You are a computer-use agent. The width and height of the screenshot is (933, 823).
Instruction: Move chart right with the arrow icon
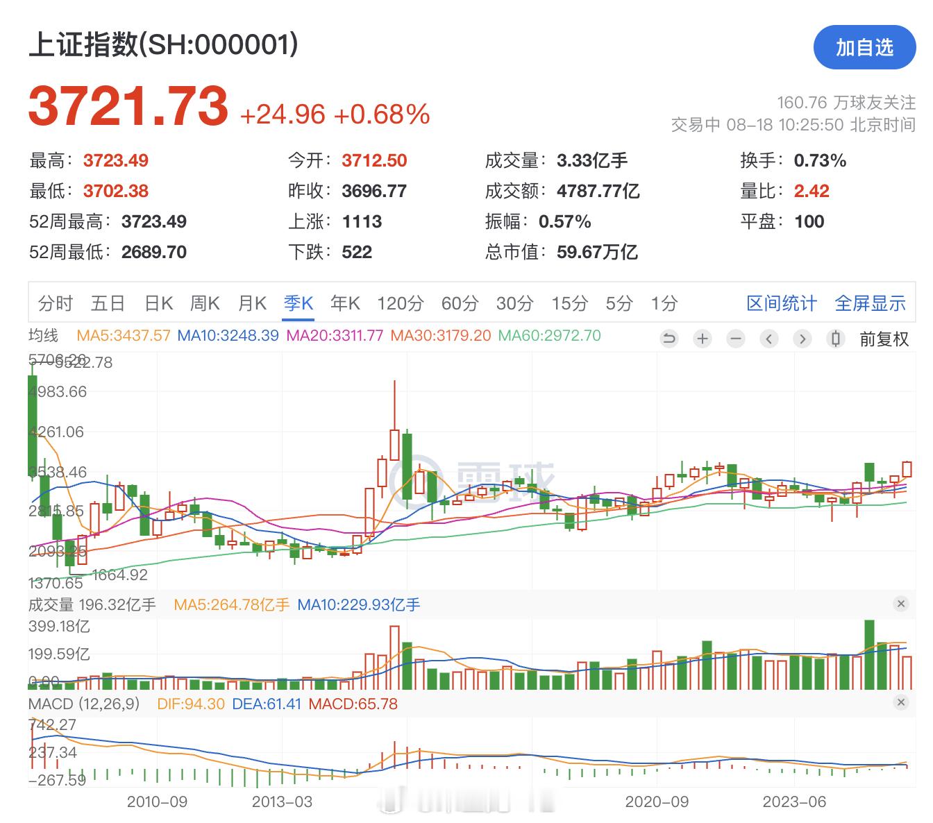click(x=802, y=339)
